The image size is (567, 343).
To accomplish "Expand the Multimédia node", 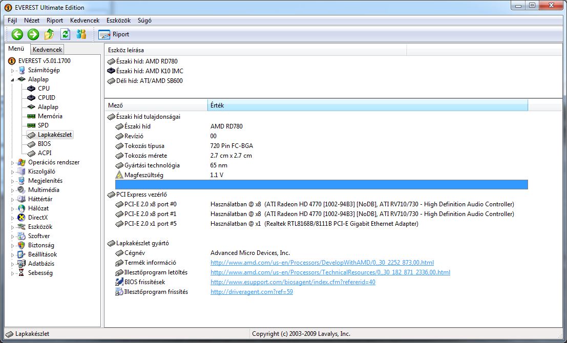I will 13,190.
